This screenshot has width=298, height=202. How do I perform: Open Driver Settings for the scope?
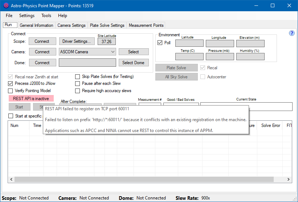pyautogui.click(x=77, y=41)
